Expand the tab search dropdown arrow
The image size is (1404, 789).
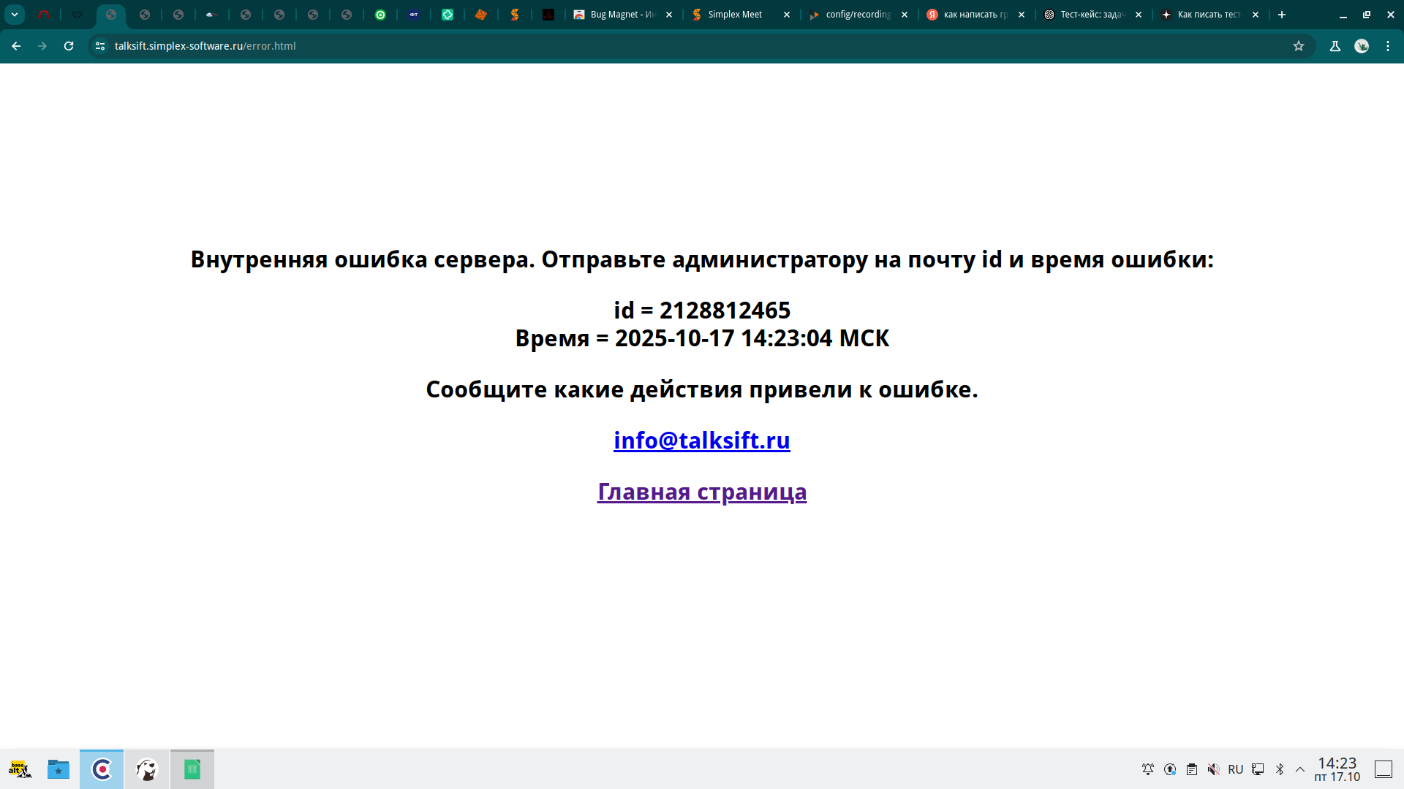pyautogui.click(x=15, y=15)
